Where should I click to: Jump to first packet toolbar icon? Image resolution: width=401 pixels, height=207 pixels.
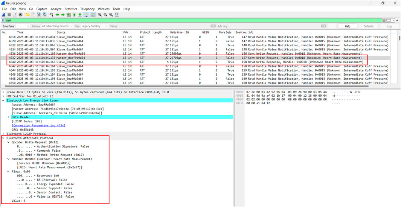coord(74,15)
